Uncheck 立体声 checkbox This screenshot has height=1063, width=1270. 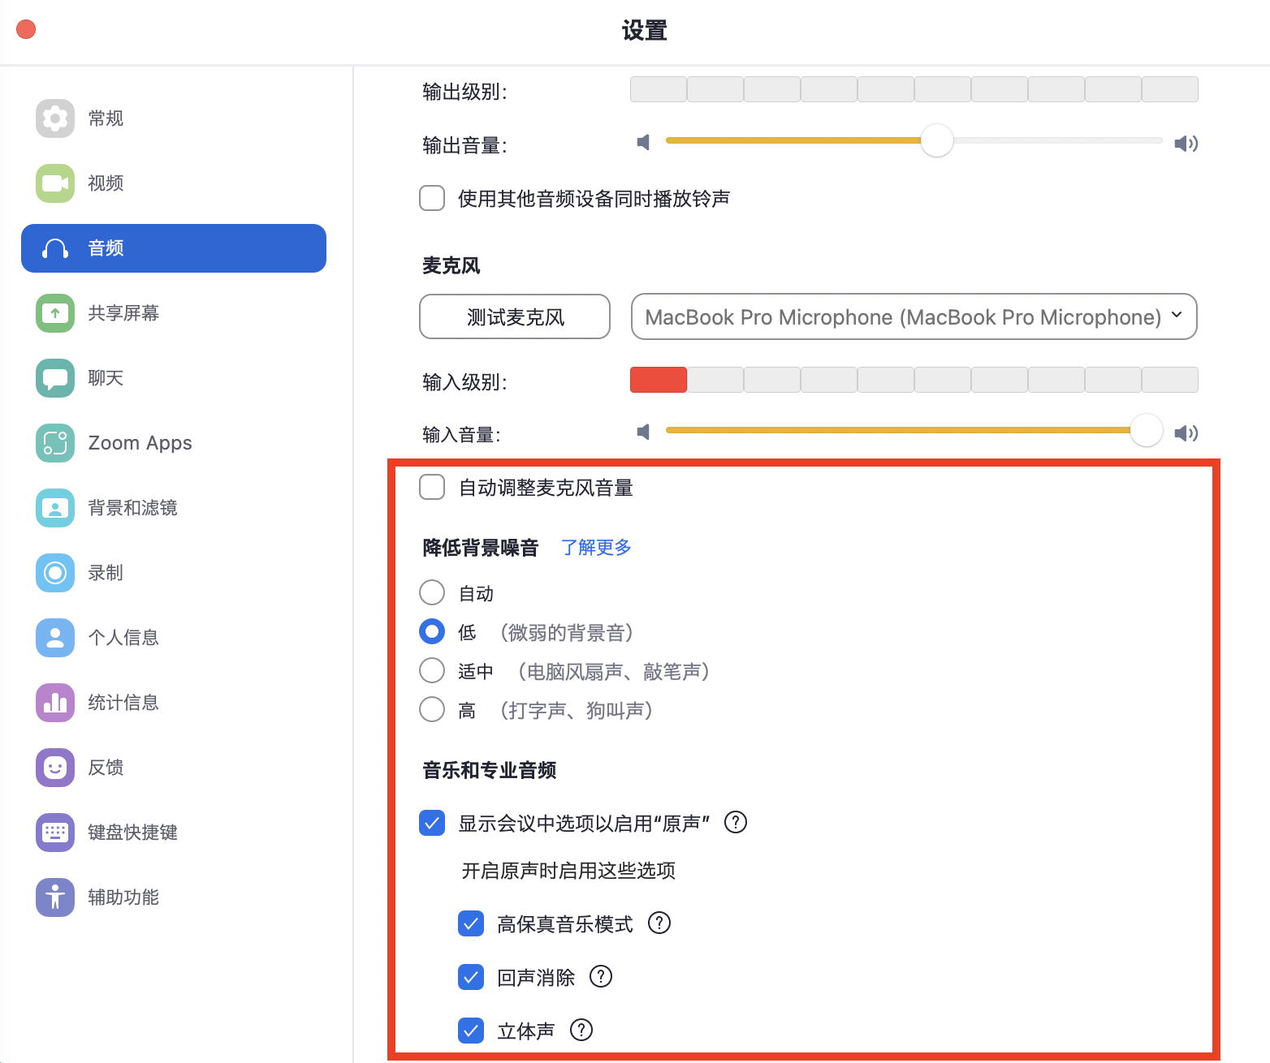click(x=471, y=1031)
